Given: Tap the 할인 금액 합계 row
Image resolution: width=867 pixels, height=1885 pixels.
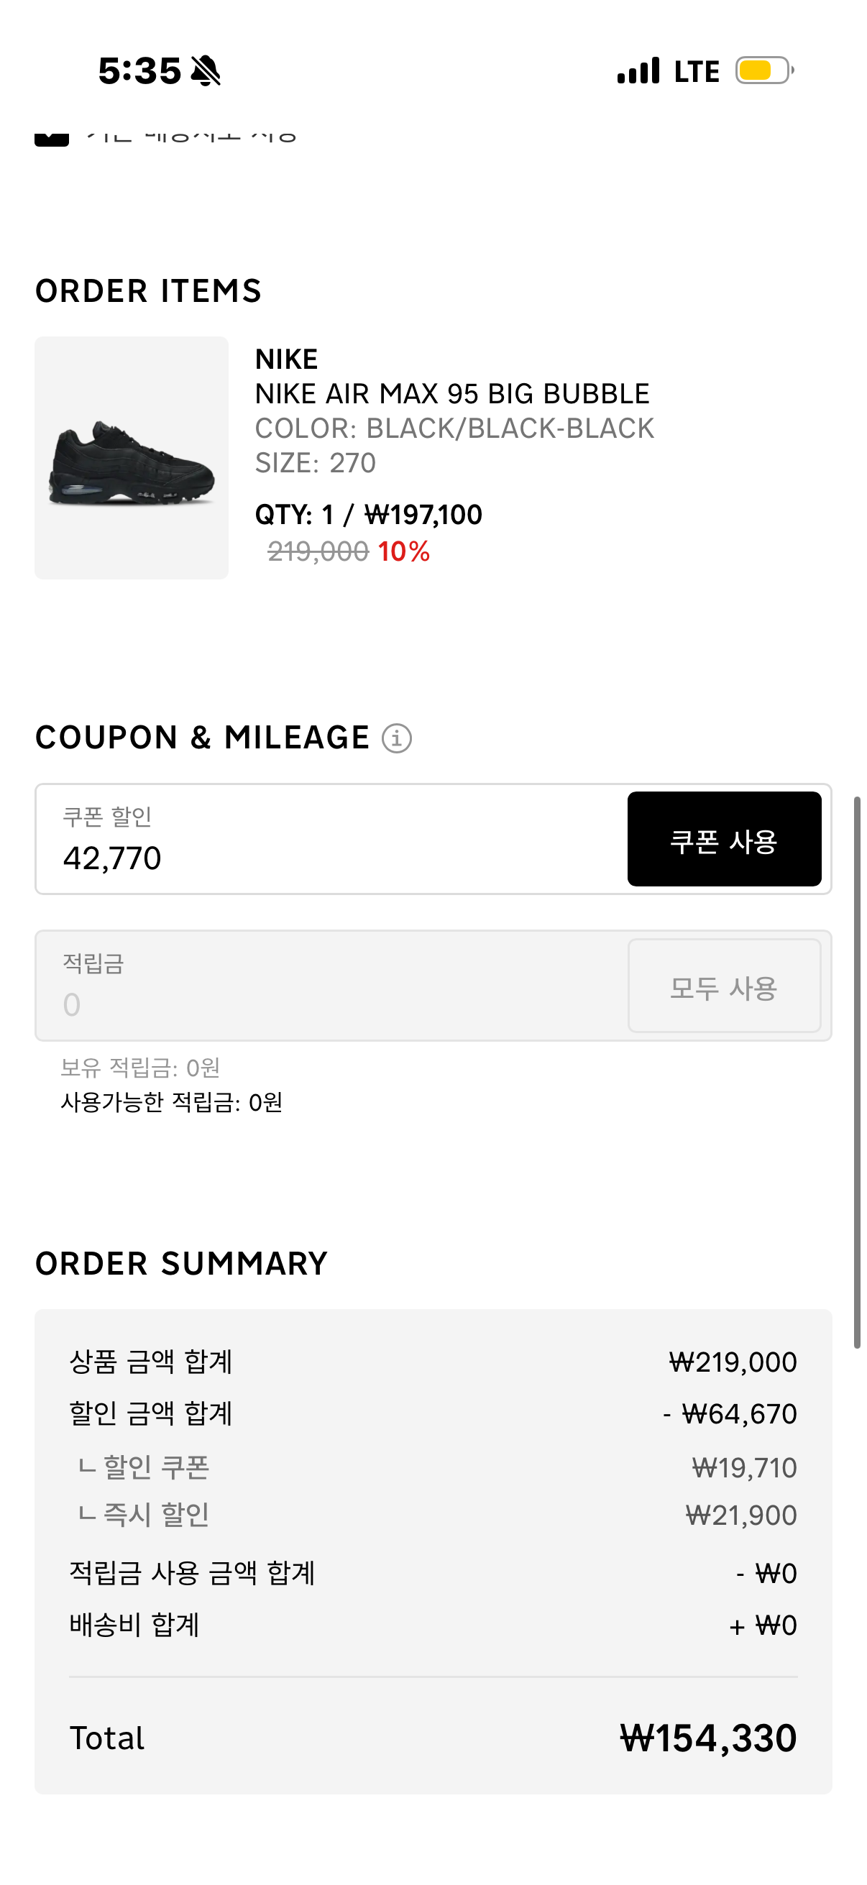Looking at the screenshot, I should point(433,1413).
